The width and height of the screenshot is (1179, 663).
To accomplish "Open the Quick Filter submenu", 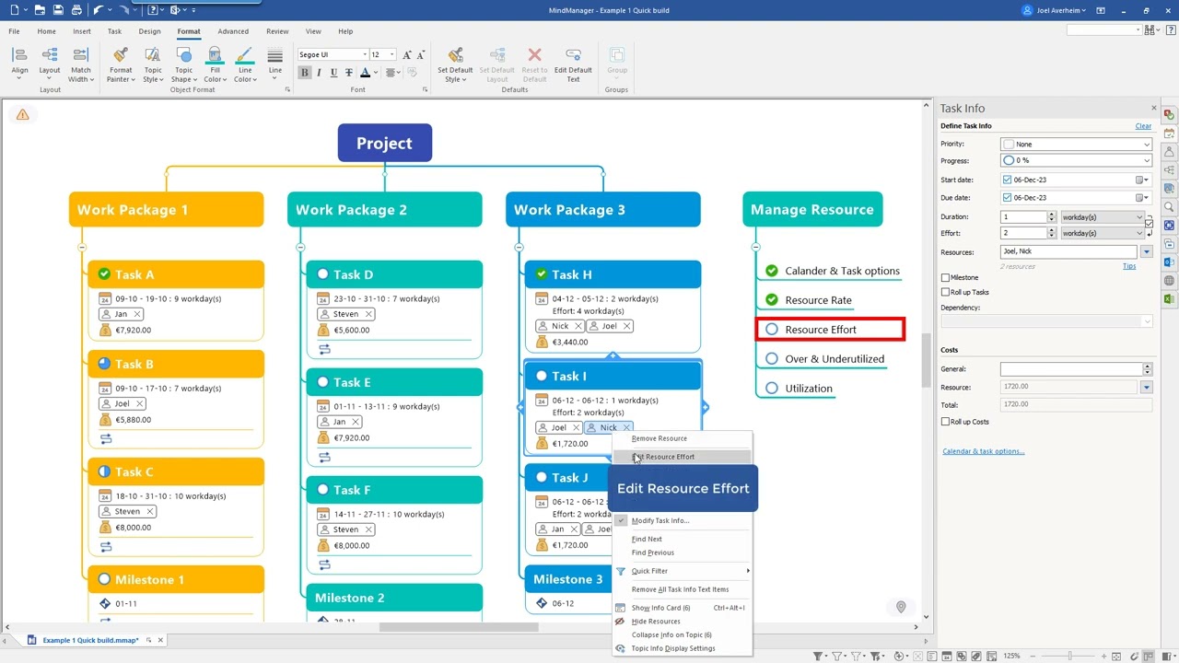I will [683, 571].
